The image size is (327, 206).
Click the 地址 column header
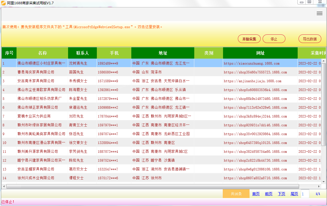(163, 53)
